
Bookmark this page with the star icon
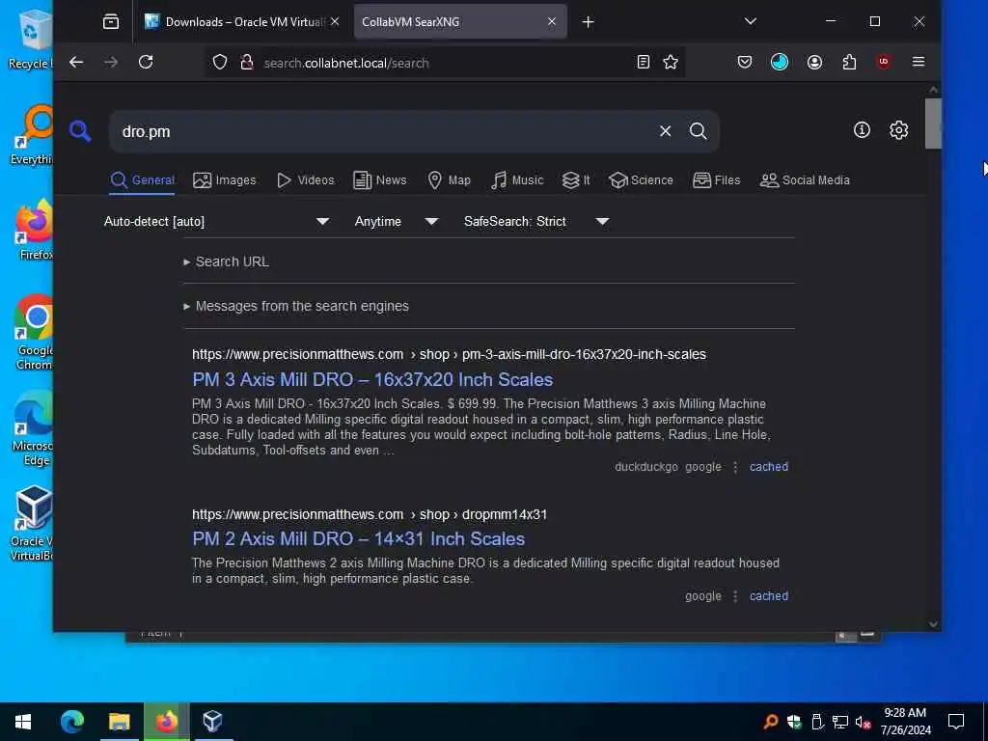tap(671, 62)
